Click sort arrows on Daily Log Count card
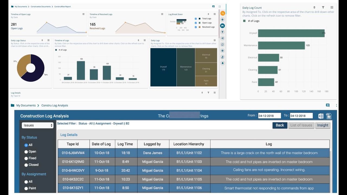The height and width of the screenshot is (195, 347). (314, 8)
